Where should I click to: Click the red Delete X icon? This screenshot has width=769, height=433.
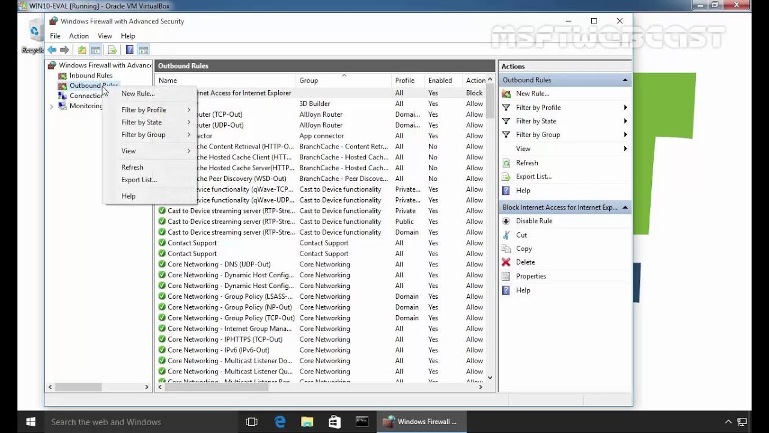pos(506,262)
